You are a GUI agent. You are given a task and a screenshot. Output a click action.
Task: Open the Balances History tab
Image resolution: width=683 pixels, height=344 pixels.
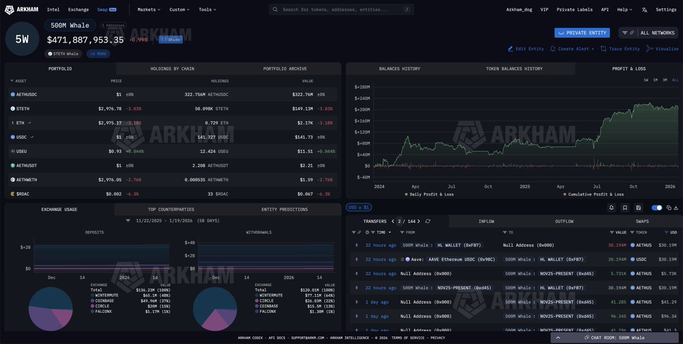400,69
